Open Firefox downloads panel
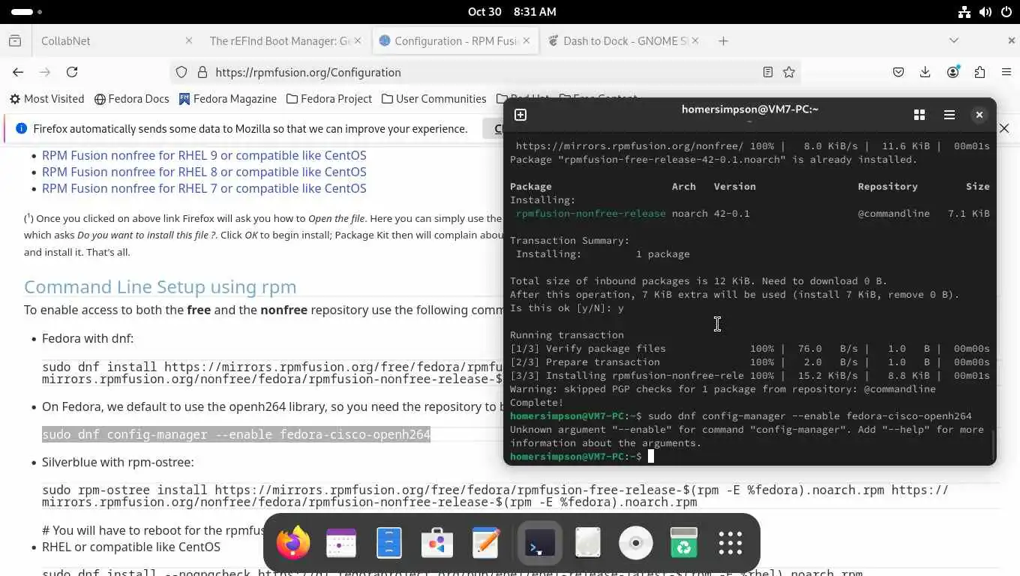 pyautogui.click(x=925, y=72)
